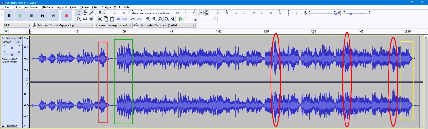Viewport: 428px width, 129px height.
Task: Select the Envelope tool
Action: click(x=85, y=13)
